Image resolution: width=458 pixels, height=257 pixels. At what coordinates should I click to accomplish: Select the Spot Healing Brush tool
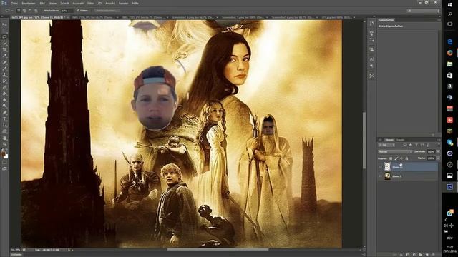4,62
